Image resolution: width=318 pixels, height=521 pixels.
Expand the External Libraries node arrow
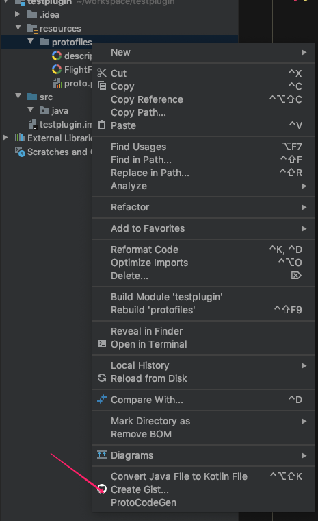click(5, 138)
